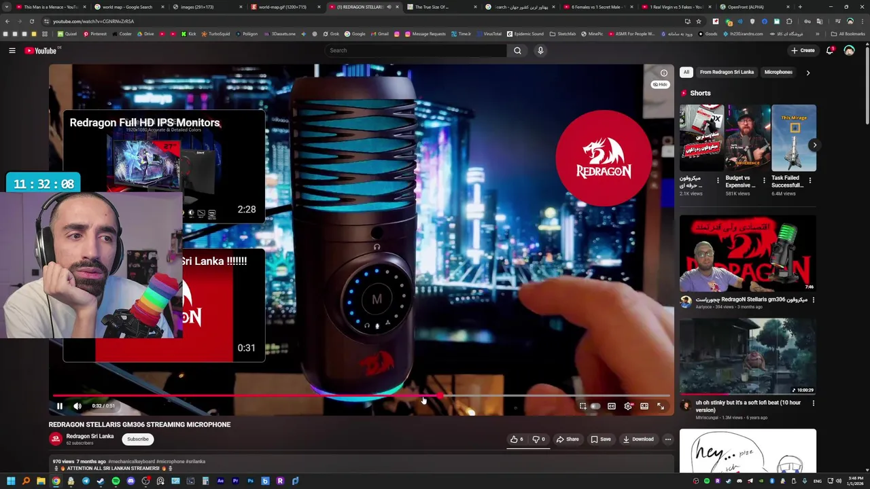Switch to the world map Google Search tab
This screenshot has width=870, height=489.
[x=127, y=7]
